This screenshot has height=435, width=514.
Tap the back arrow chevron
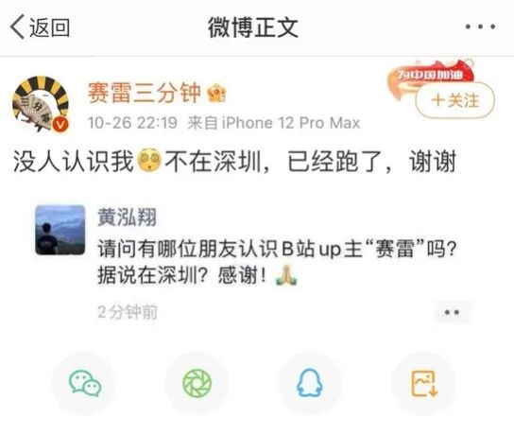(x=17, y=26)
